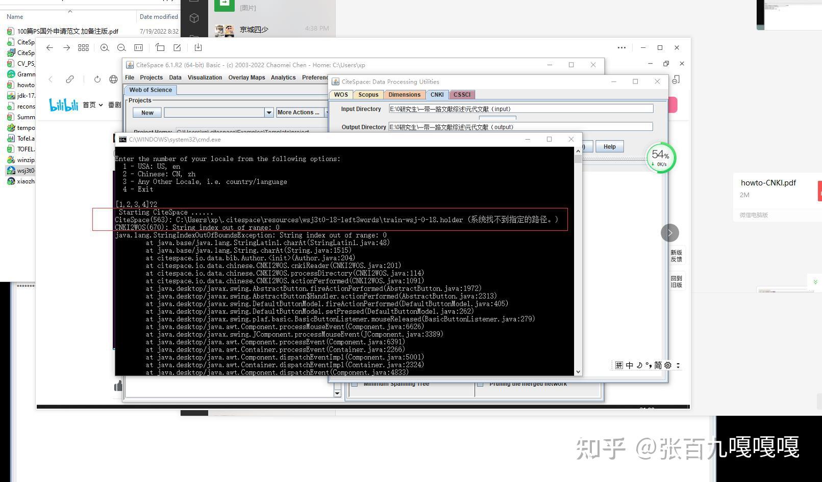Click 新版反馈 feedback link
This screenshot has width=822, height=482.
[676, 256]
